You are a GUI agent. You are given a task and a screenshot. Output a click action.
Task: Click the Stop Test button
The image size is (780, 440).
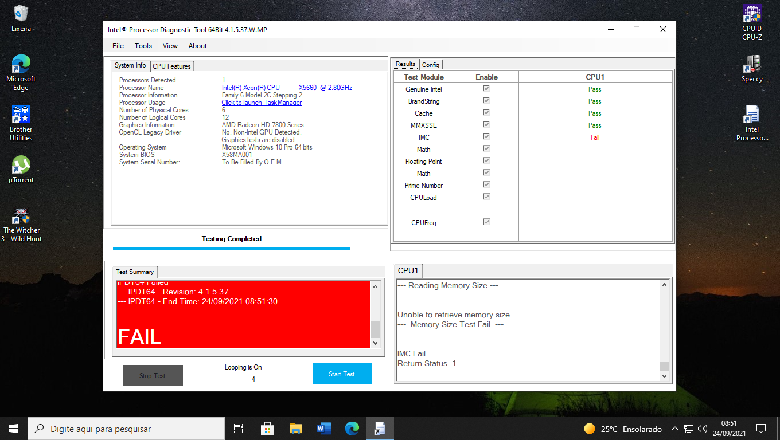tap(153, 376)
